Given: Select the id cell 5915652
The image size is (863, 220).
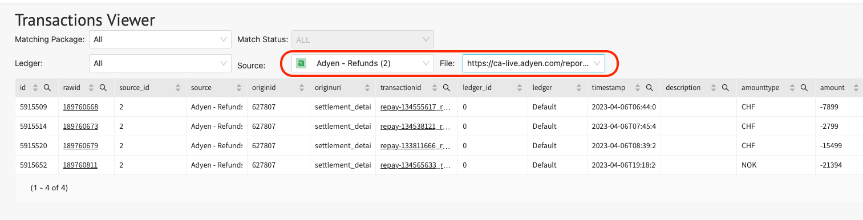Looking at the screenshot, I should click(x=36, y=165).
